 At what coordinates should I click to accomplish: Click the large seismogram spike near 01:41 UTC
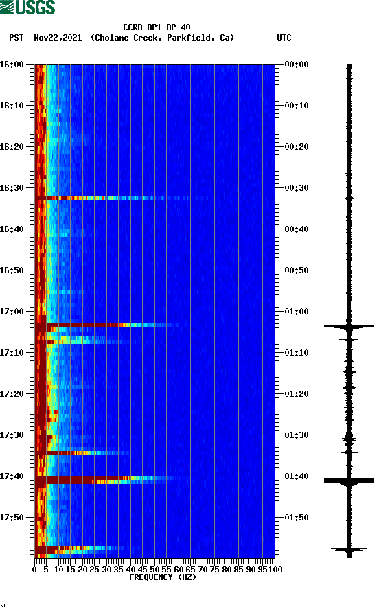click(x=349, y=481)
